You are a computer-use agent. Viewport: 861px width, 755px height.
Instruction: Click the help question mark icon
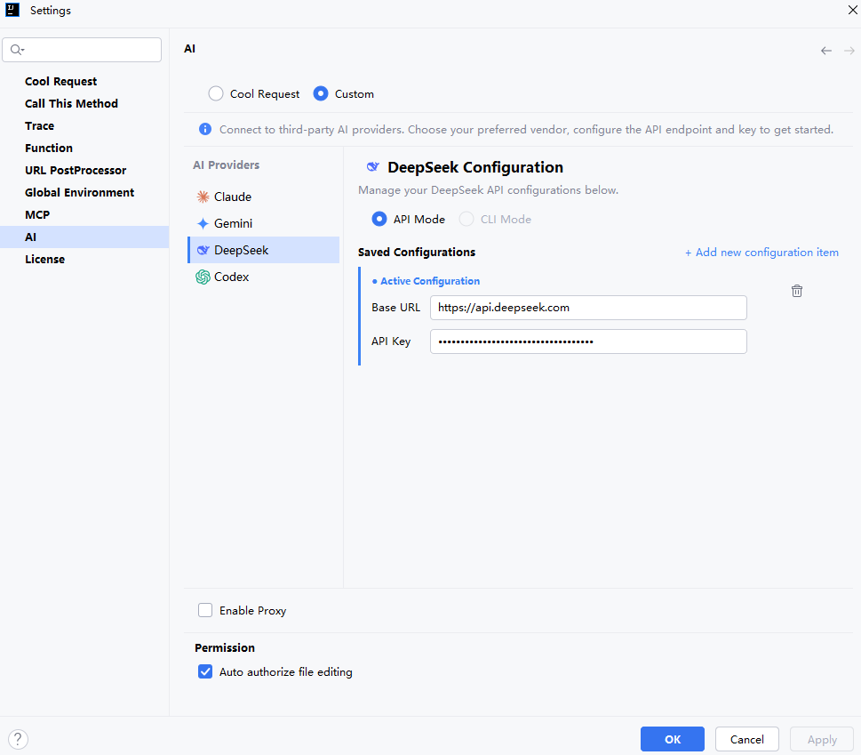point(18,739)
